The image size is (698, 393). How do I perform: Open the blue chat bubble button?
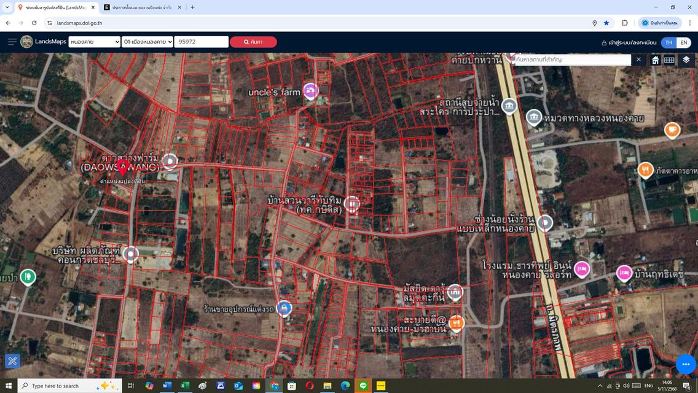[x=686, y=364]
